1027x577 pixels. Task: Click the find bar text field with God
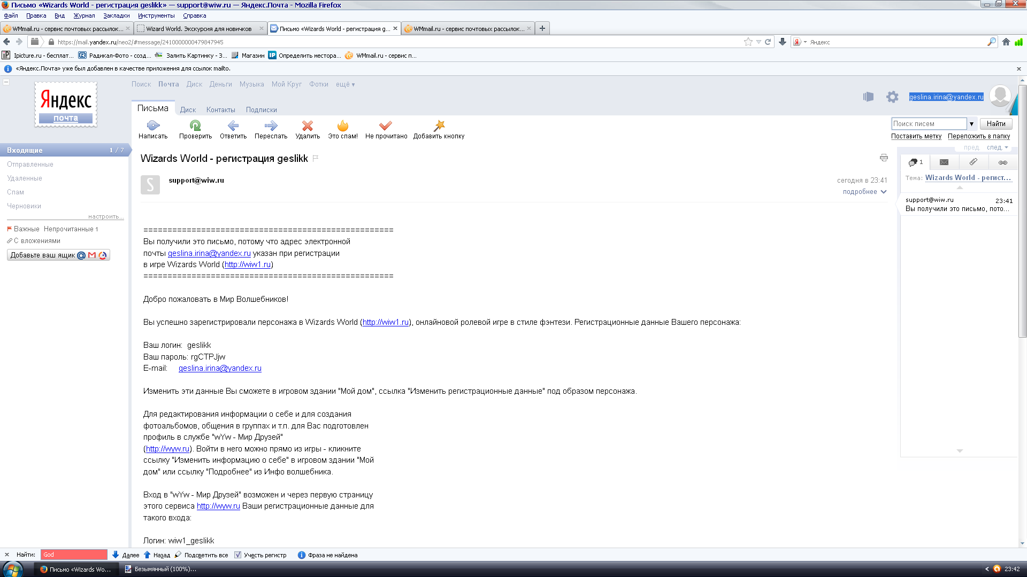click(74, 555)
